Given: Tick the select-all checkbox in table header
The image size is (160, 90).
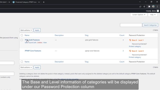Looking at the screenshot, I should tap(22, 35).
